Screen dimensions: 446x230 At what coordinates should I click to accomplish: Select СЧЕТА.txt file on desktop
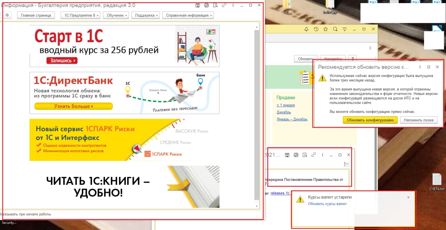tap(437, 182)
